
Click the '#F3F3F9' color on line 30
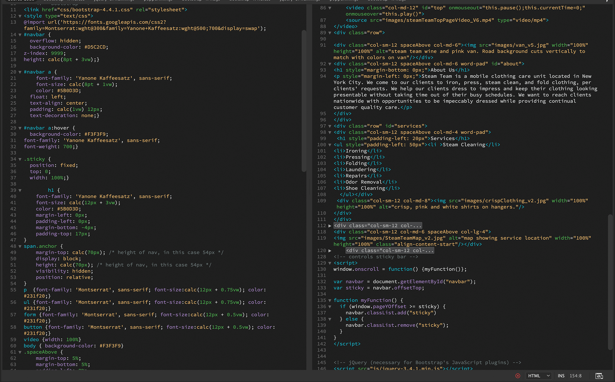95,134
